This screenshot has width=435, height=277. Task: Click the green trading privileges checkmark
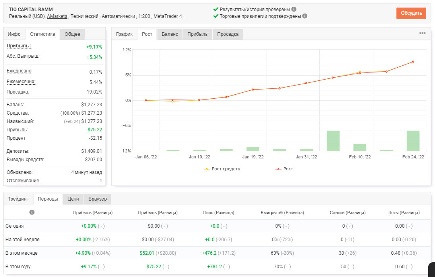(216, 16)
